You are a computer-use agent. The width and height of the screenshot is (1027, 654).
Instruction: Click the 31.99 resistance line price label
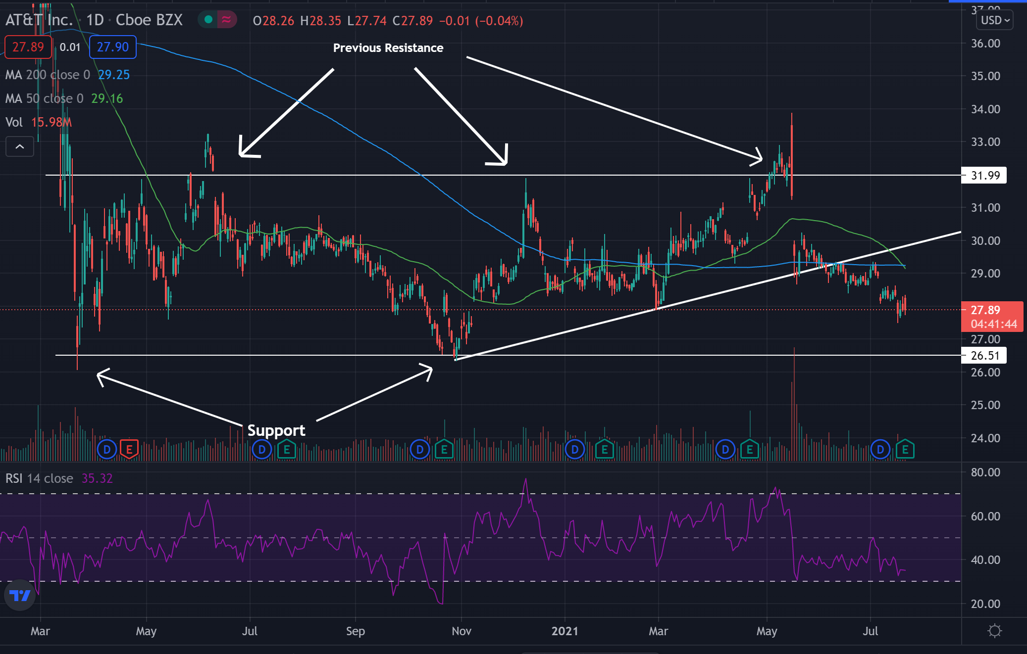(984, 175)
